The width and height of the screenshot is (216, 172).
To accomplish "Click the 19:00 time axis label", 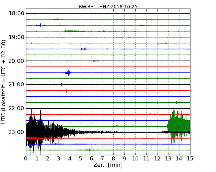I will click(x=16, y=37).
